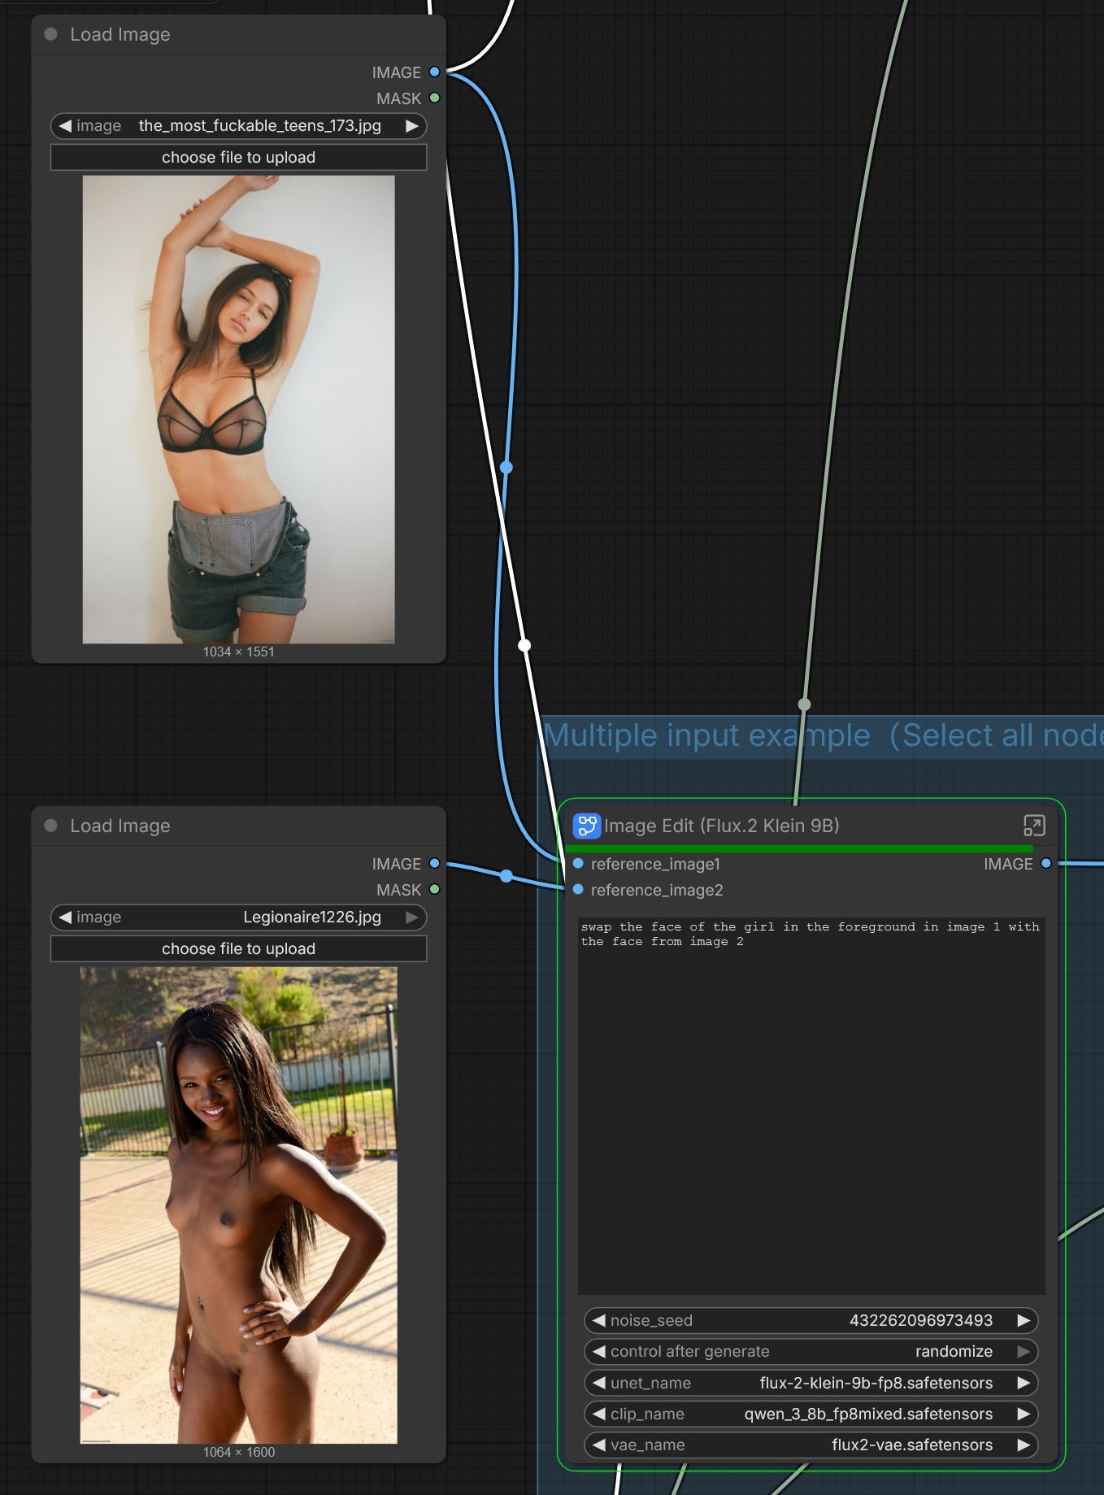This screenshot has height=1495, width=1104.
Task: Click choose file to upload in bottom node
Action: pos(238,948)
